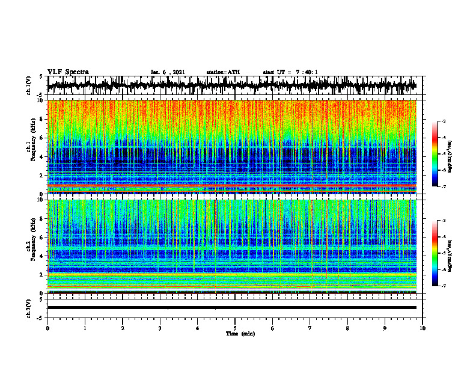Screen dimensions: 476x368
Task: Click the flat black ch.3 voltage trace
Action: (232, 308)
